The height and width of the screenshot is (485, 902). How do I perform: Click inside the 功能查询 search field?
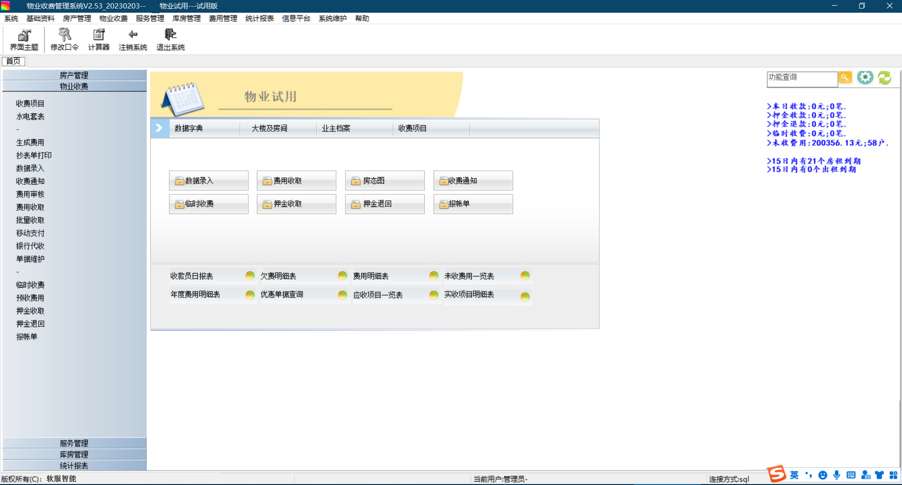click(x=801, y=79)
